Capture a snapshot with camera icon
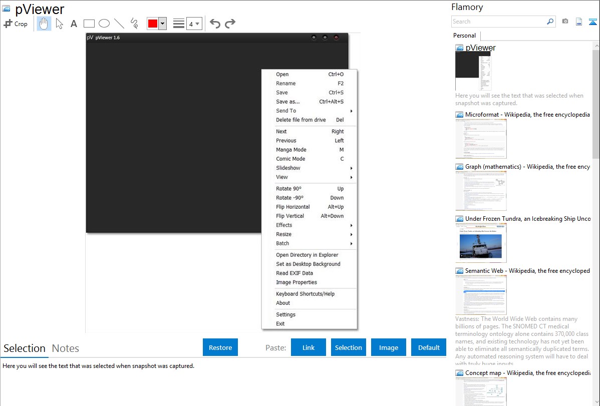Screen dimensions: 600x406 point(565,22)
